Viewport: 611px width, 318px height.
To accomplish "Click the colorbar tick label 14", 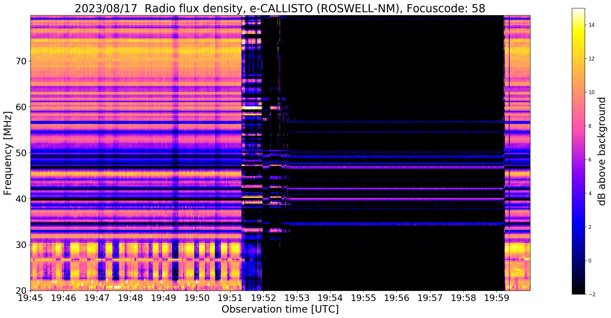I will tap(591, 25).
